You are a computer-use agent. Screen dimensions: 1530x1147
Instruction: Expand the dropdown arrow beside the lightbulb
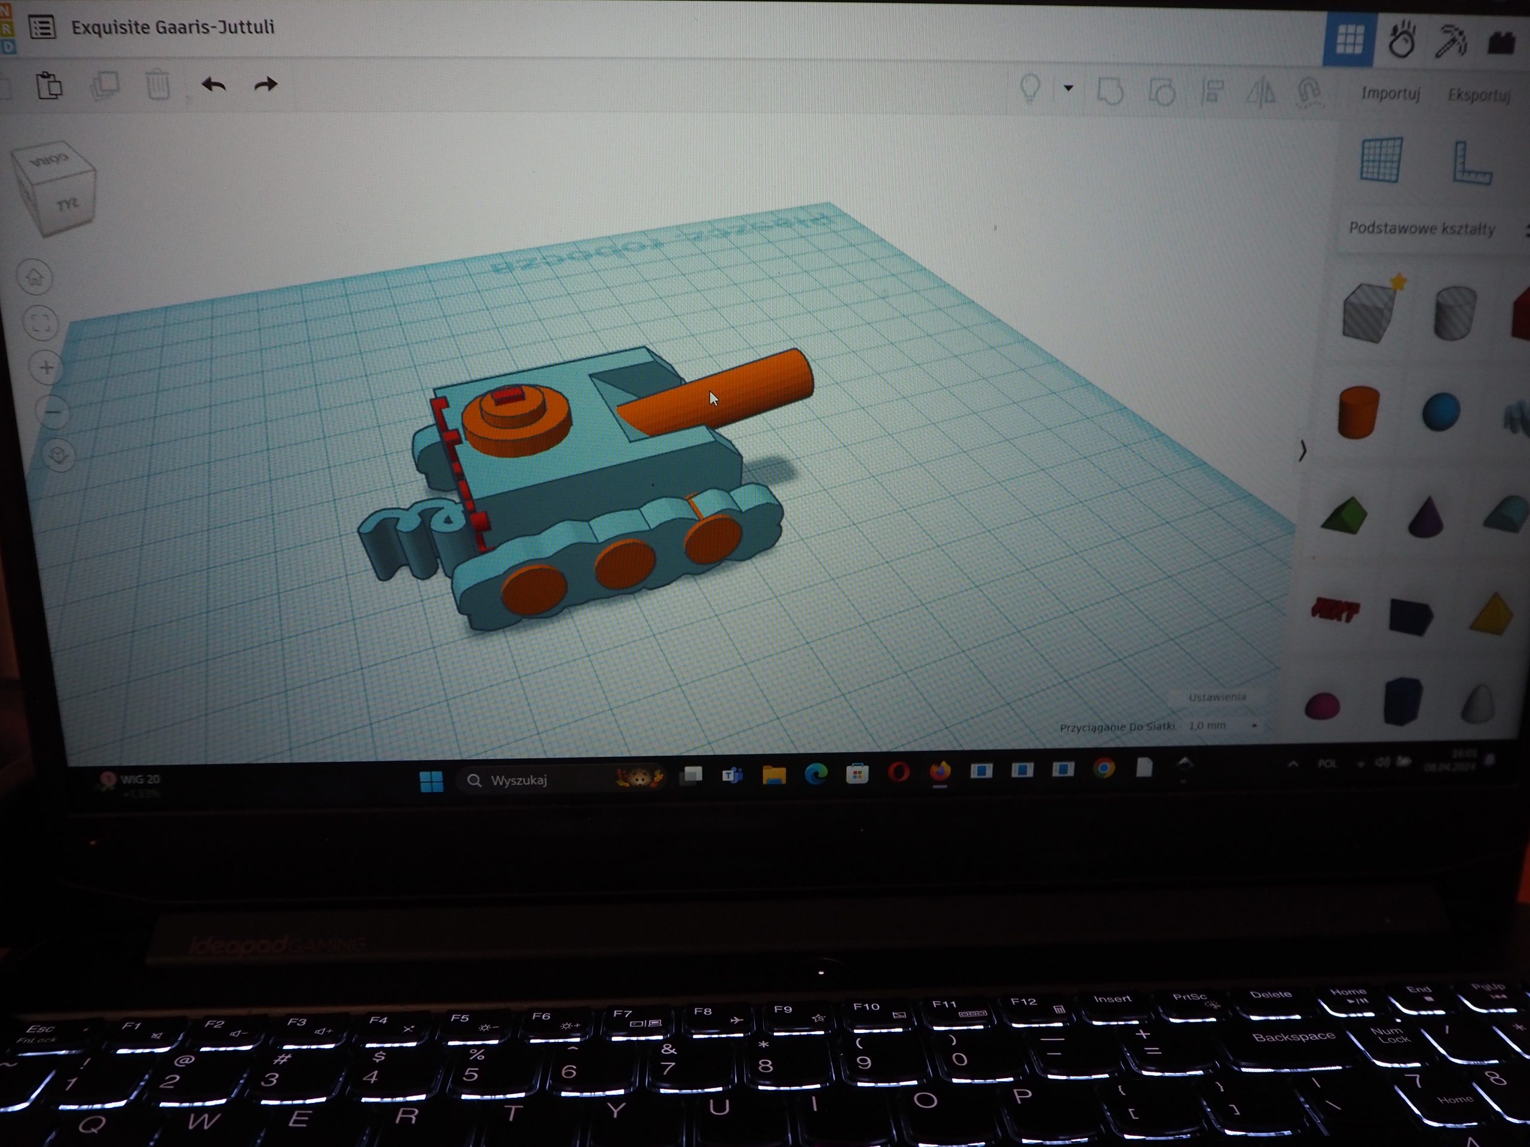1069,88
